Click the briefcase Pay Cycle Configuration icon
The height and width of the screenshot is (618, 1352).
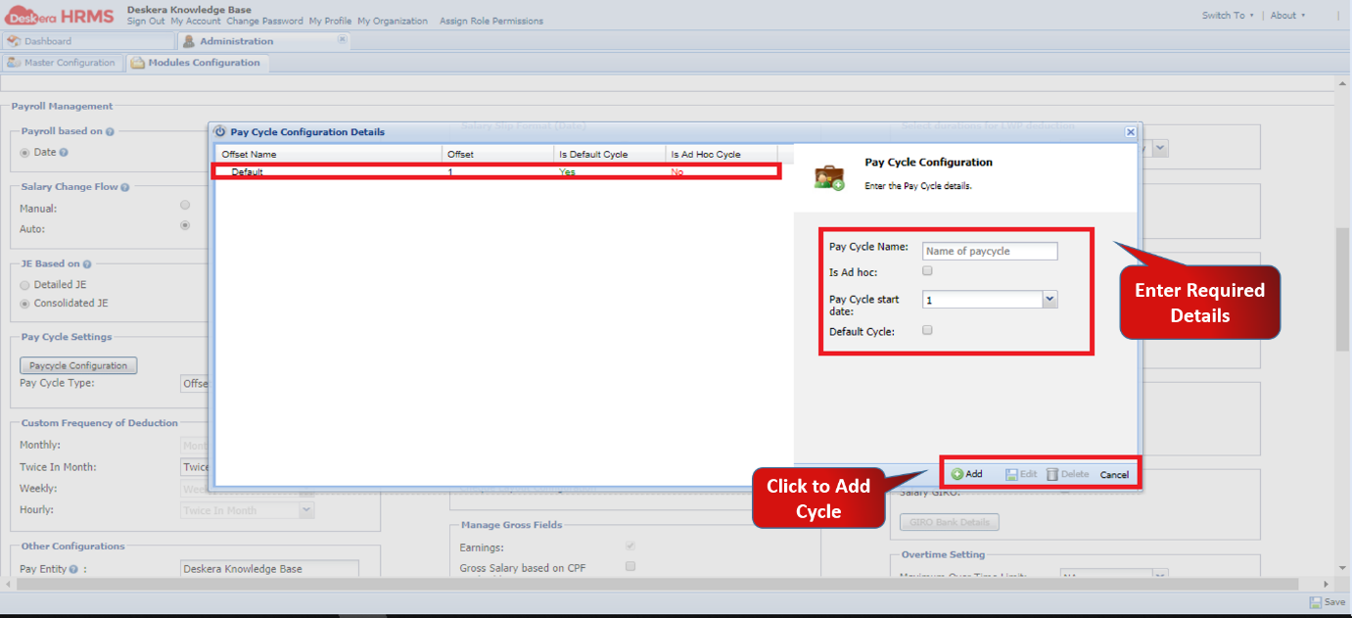(828, 175)
